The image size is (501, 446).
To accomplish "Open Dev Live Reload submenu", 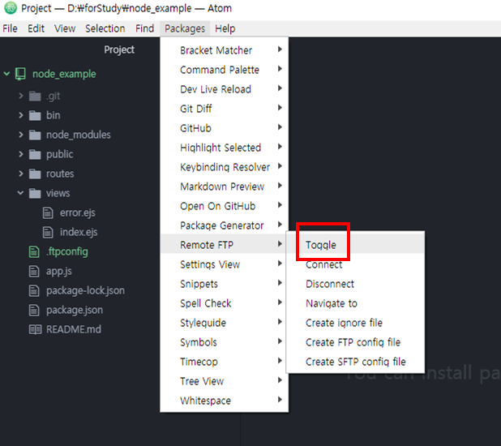I will point(224,89).
